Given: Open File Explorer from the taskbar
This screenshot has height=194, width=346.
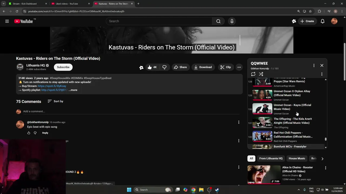Looking at the screenshot, I should pyautogui.click(x=201, y=190).
